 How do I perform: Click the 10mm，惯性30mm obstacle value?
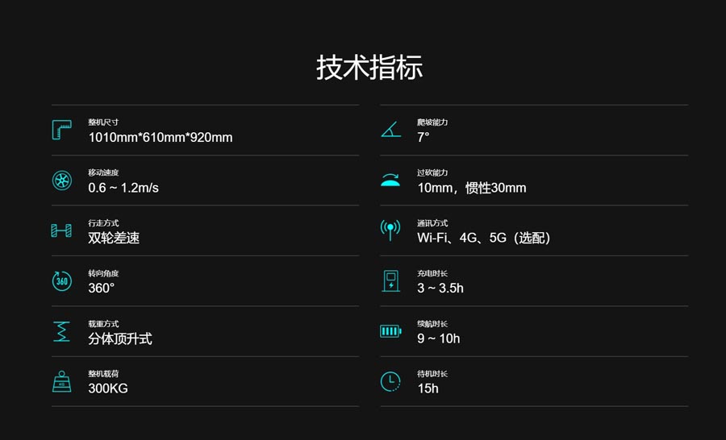[x=472, y=188]
